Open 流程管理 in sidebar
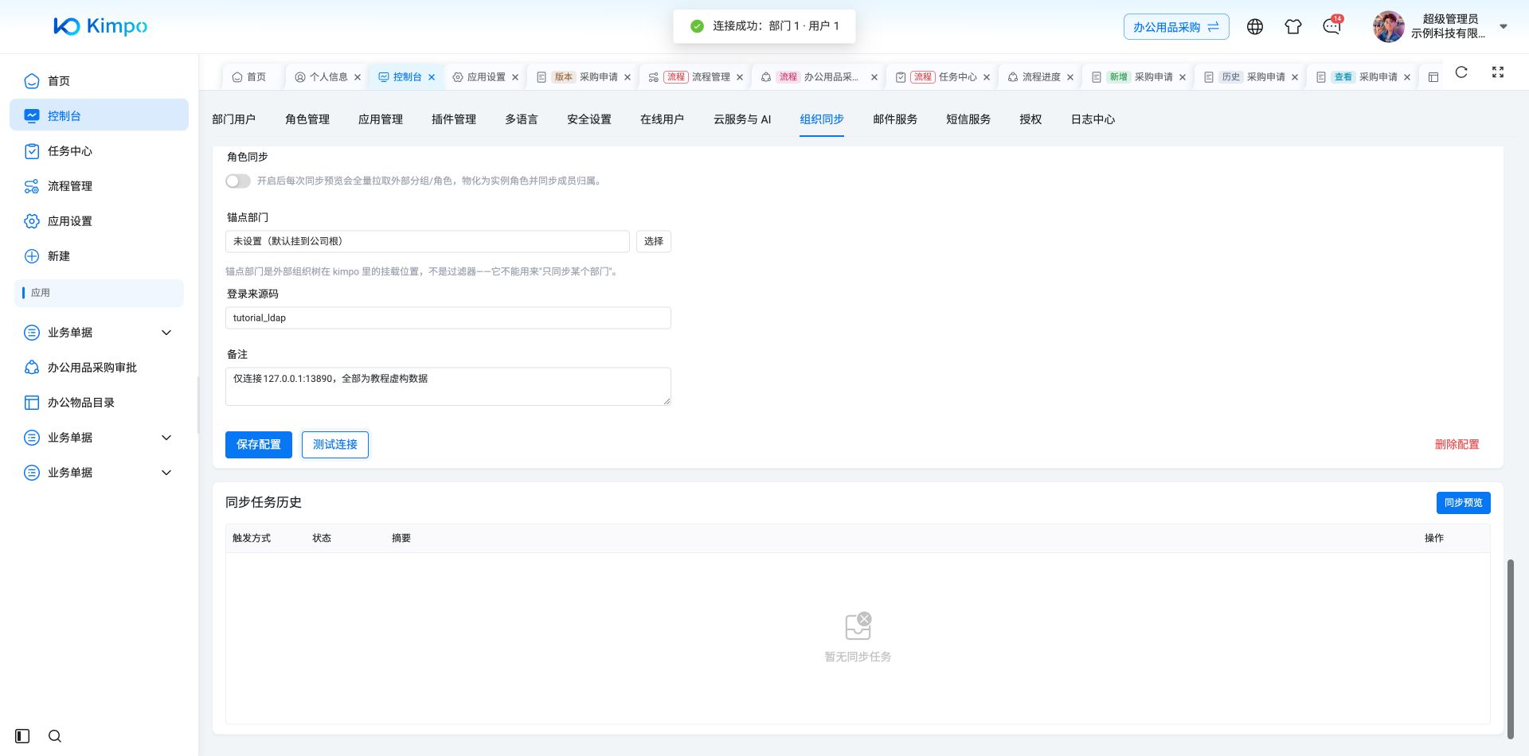The width and height of the screenshot is (1529, 756). pyautogui.click(x=99, y=185)
